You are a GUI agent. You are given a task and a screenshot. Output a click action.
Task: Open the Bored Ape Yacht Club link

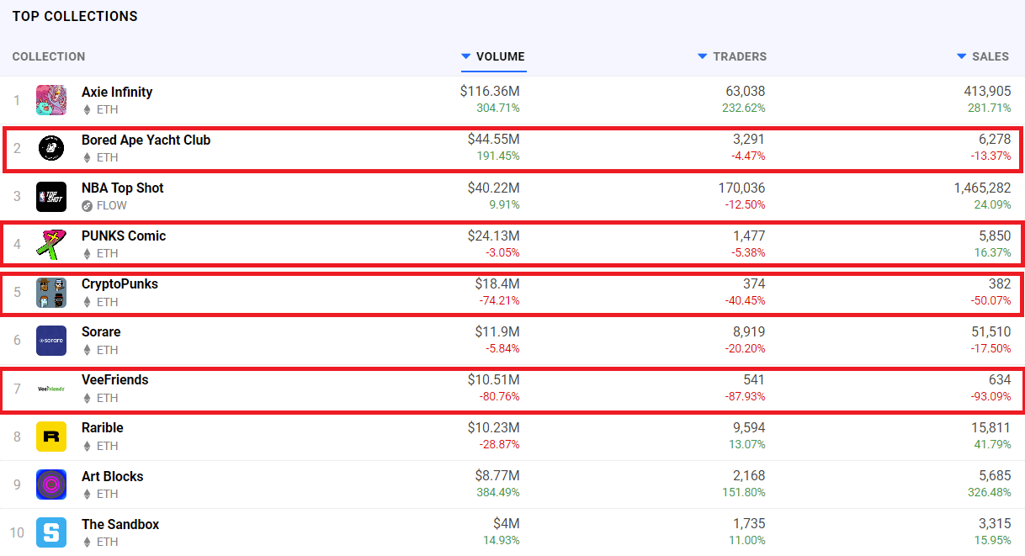click(x=146, y=140)
